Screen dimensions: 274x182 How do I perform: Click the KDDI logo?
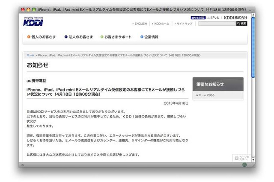coord(33,21)
